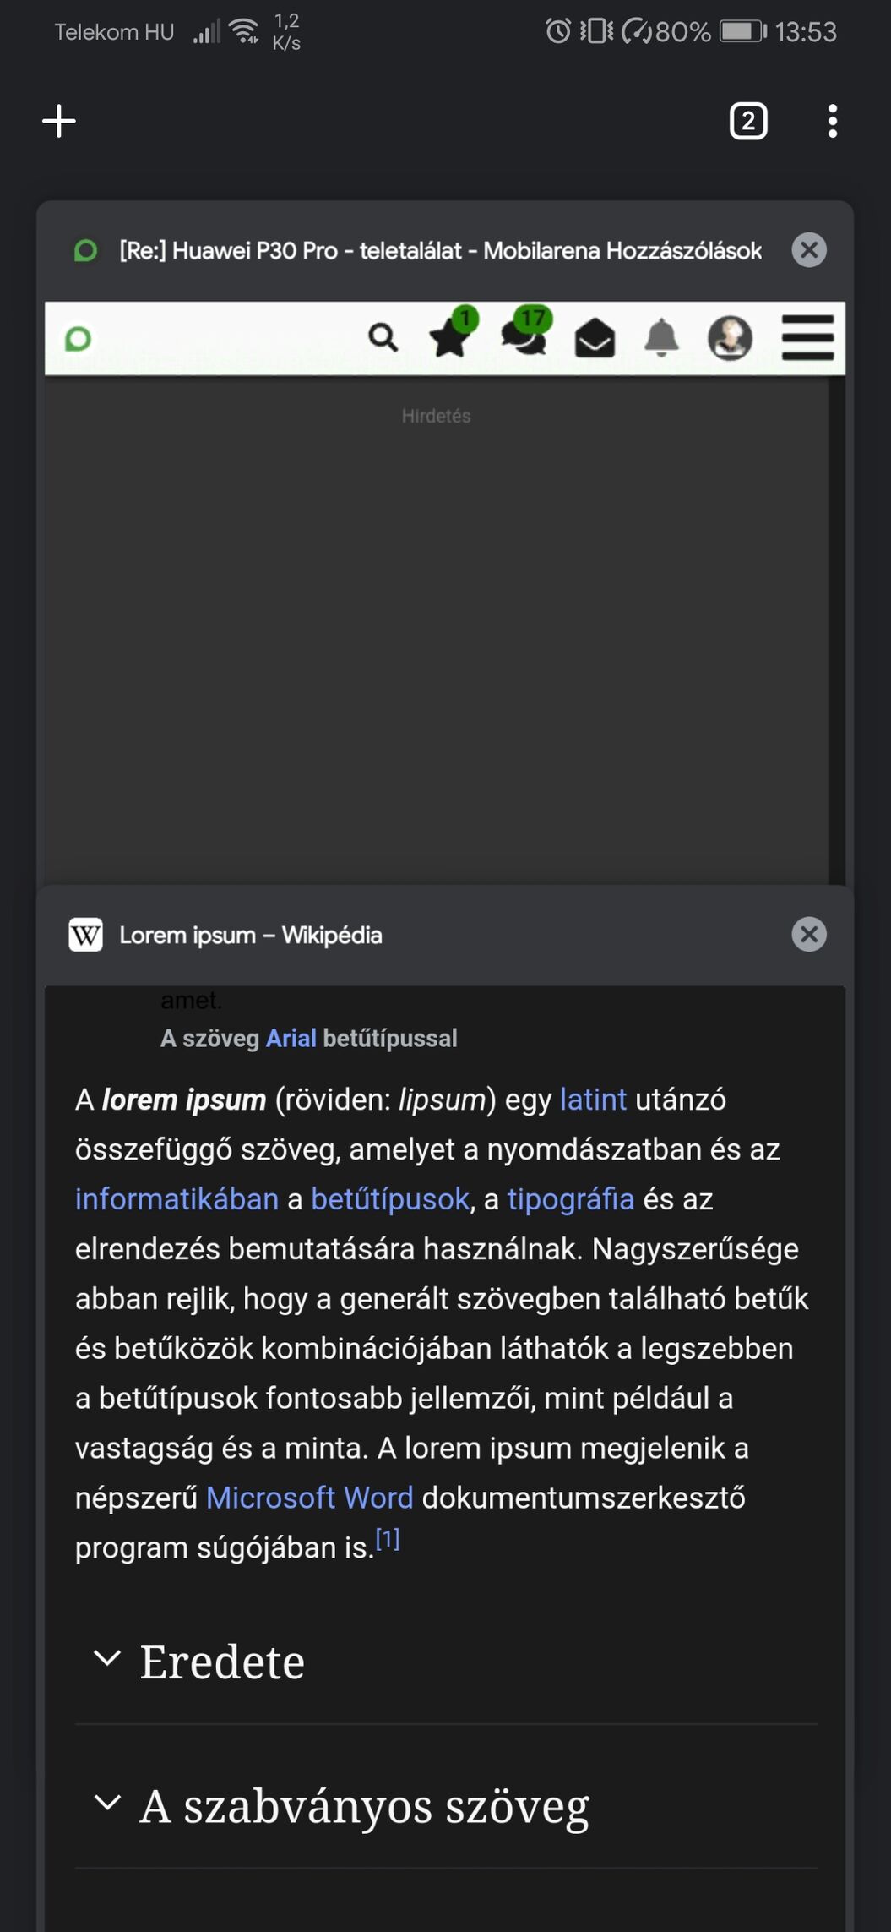
Task: Follow the latint link
Action: tap(593, 1100)
